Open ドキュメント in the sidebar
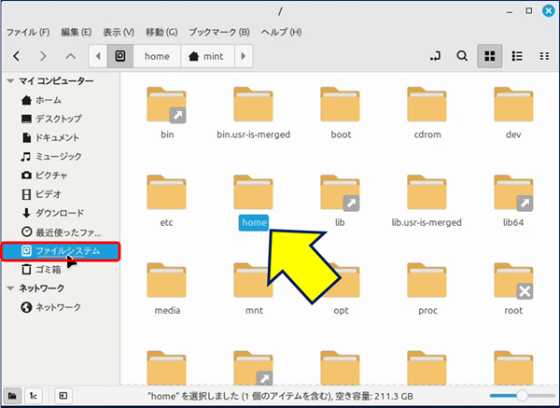560x408 pixels. (61, 137)
